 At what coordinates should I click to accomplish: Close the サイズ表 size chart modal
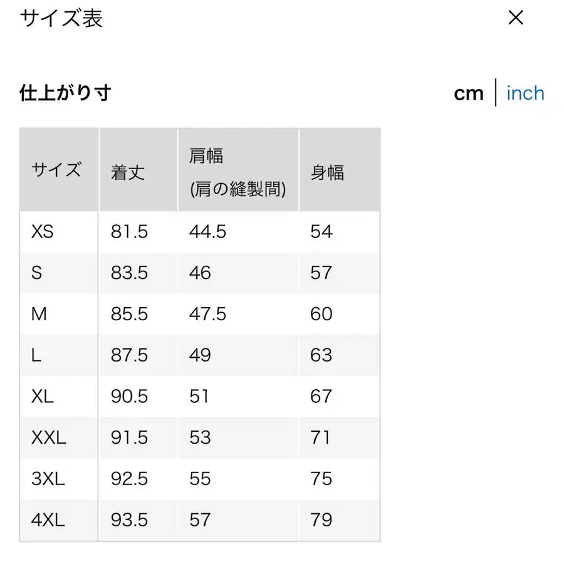[x=515, y=18]
